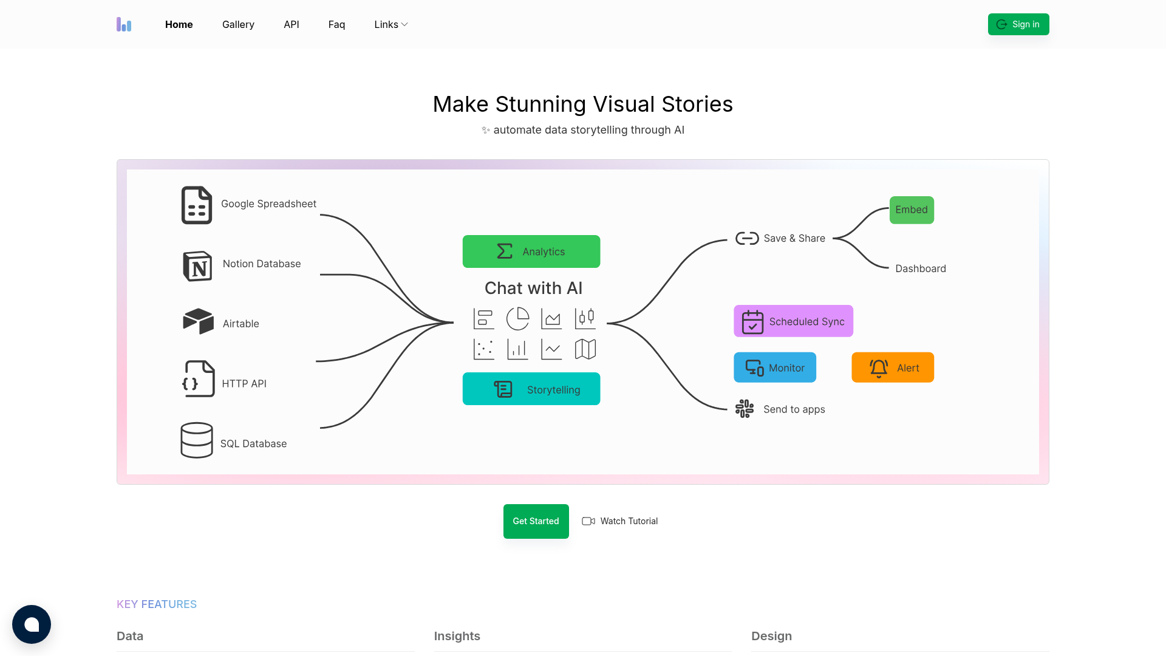The width and height of the screenshot is (1166, 656).
Task: Select the orange Alert box
Action: [x=893, y=367]
